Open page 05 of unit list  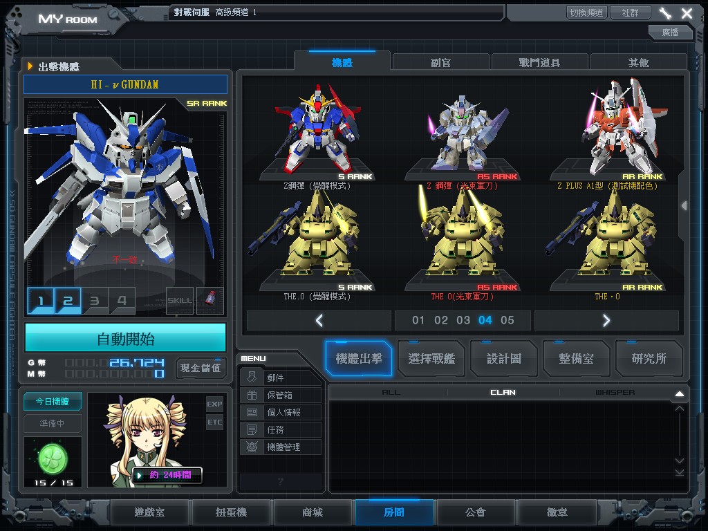tap(507, 320)
